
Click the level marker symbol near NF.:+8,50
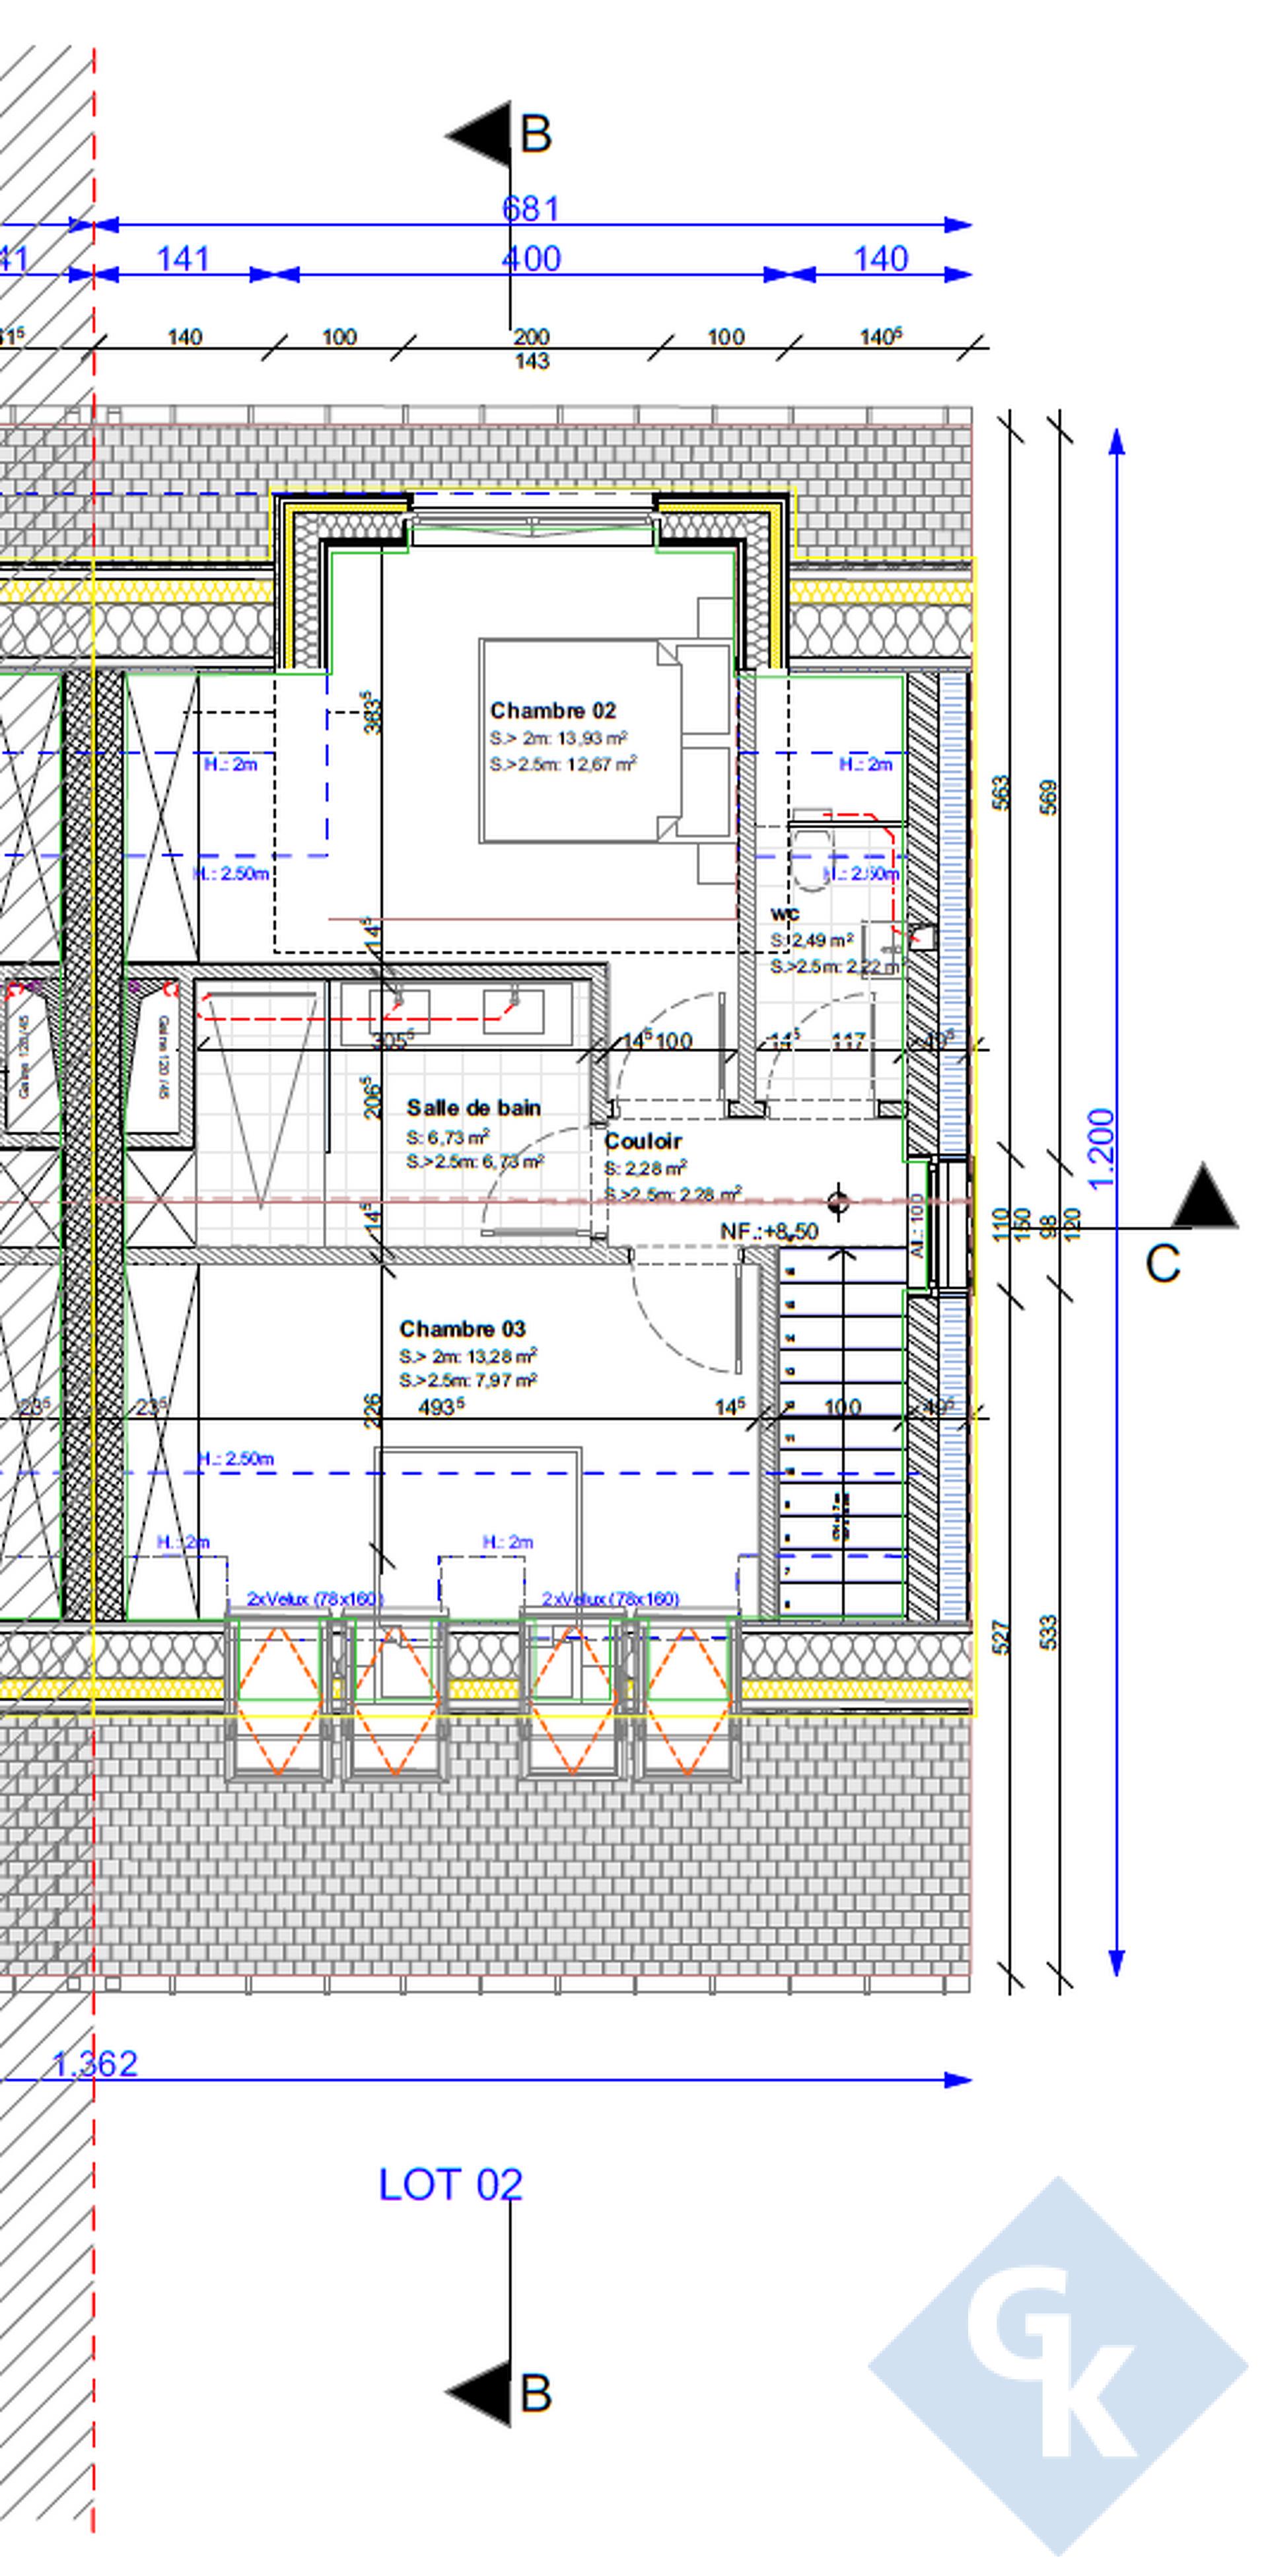pyautogui.click(x=838, y=1202)
